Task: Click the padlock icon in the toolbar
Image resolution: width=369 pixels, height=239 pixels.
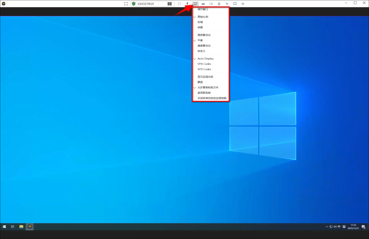Action: (219, 4)
